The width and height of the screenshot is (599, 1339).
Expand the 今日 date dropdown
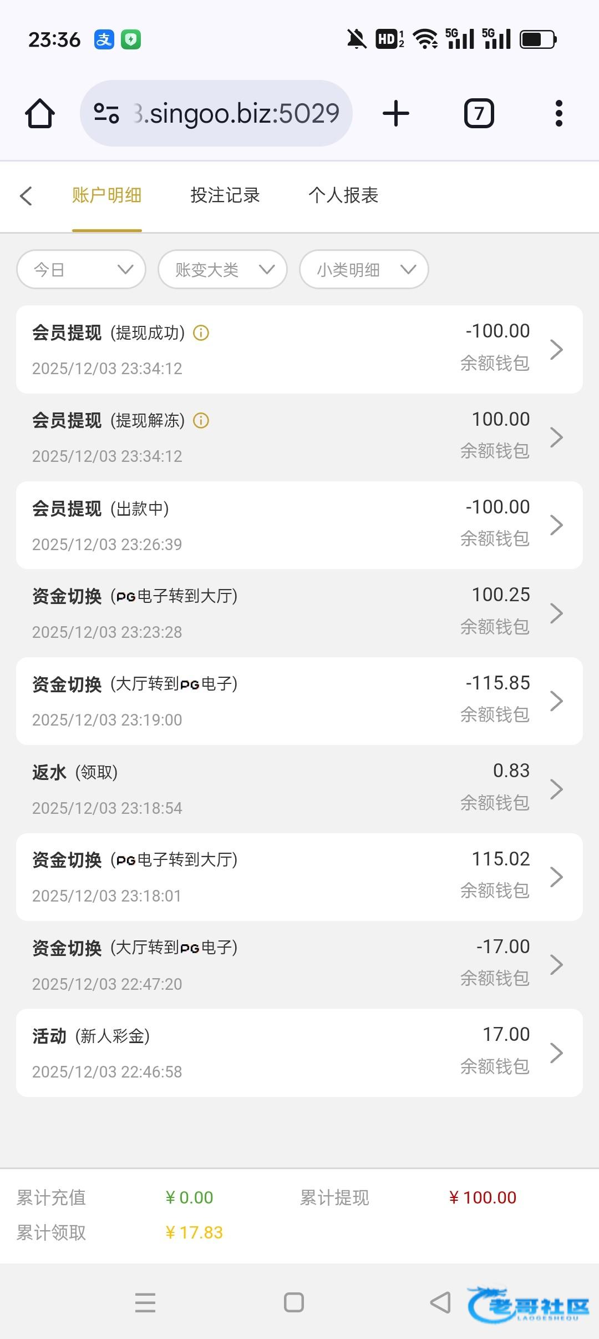pyautogui.click(x=82, y=270)
